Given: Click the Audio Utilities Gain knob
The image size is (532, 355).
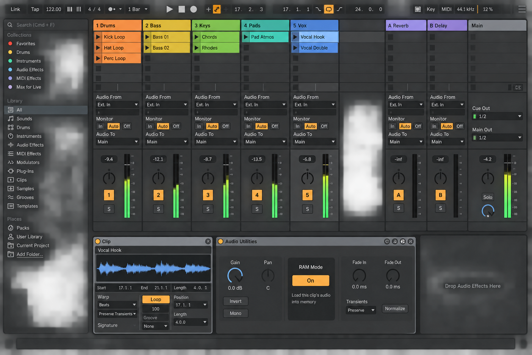Looking at the screenshot, I should tap(235, 276).
